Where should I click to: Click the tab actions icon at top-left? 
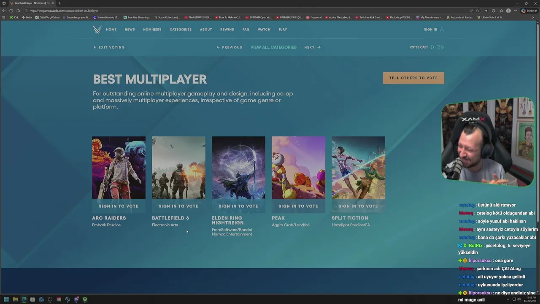pyautogui.click(x=4, y=3)
